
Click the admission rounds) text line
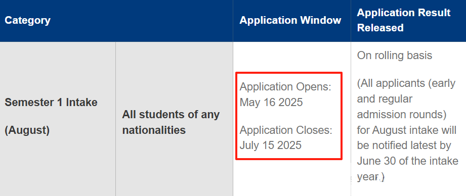(402, 115)
